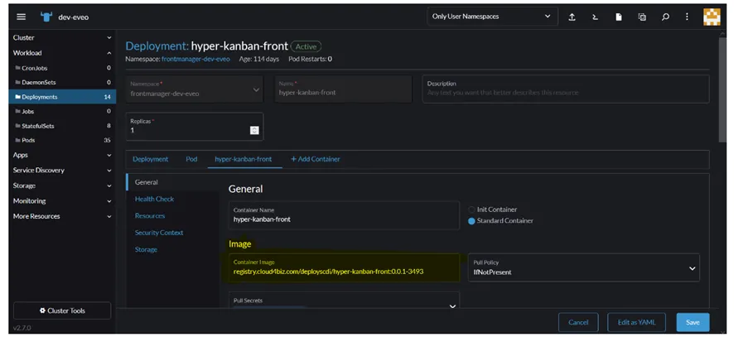Expand the More Resources section
734x337 pixels.
(x=62, y=216)
